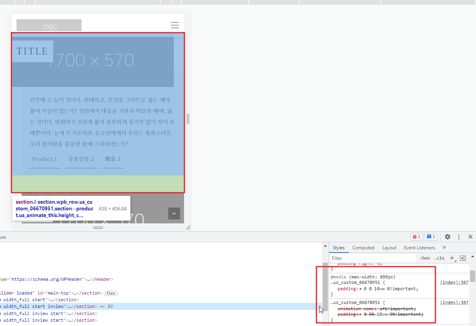The width and height of the screenshot is (476, 326).
Task: Click the 1700 × 570 placeholder image
Action: pyautogui.click(x=93, y=62)
